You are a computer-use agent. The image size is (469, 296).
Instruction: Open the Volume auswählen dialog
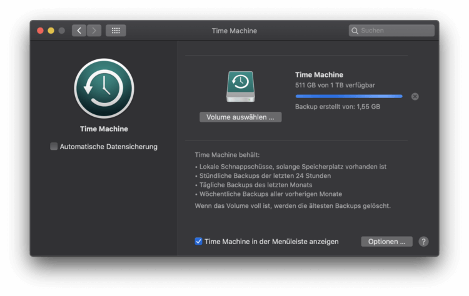coord(240,117)
